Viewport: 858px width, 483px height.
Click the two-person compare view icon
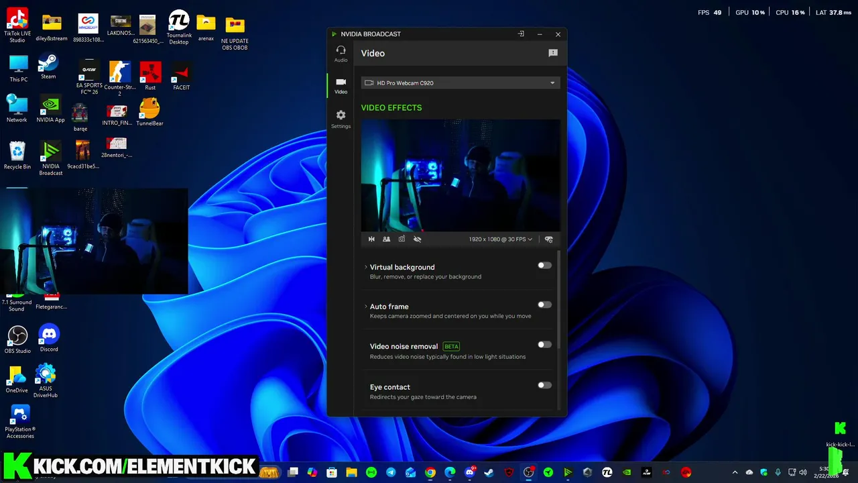coord(386,239)
